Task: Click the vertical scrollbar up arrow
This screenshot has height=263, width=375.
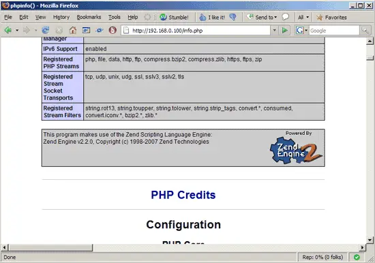Action: click(370, 41)
